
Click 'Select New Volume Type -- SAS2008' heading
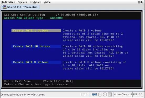(x=33, y=18)
